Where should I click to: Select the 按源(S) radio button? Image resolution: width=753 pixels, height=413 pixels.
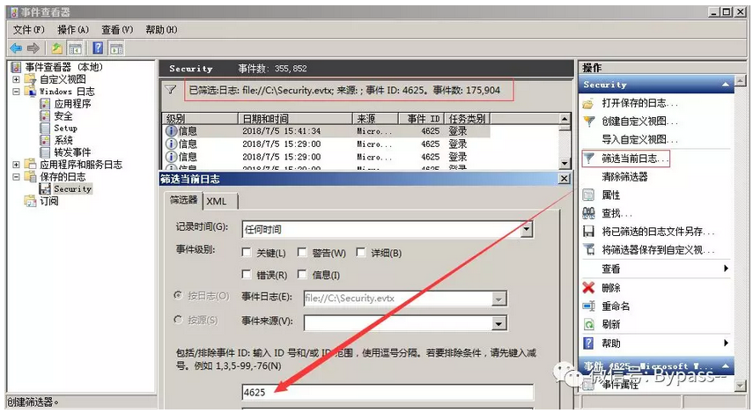(x=178, y=320)
